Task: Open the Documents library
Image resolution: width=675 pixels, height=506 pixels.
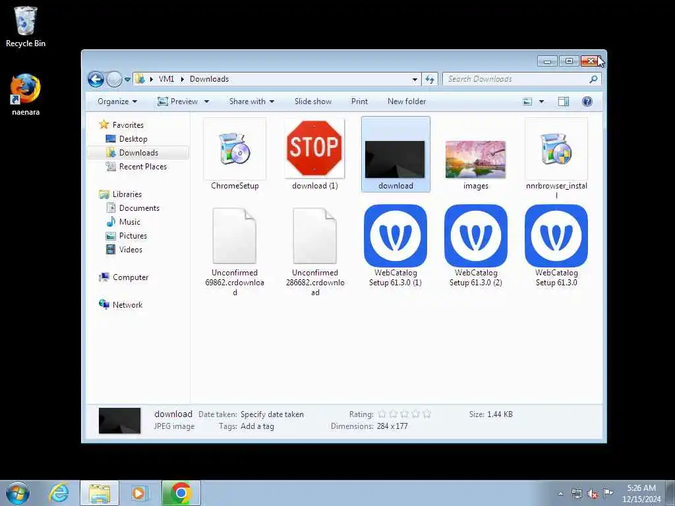Action: point(139,208)
